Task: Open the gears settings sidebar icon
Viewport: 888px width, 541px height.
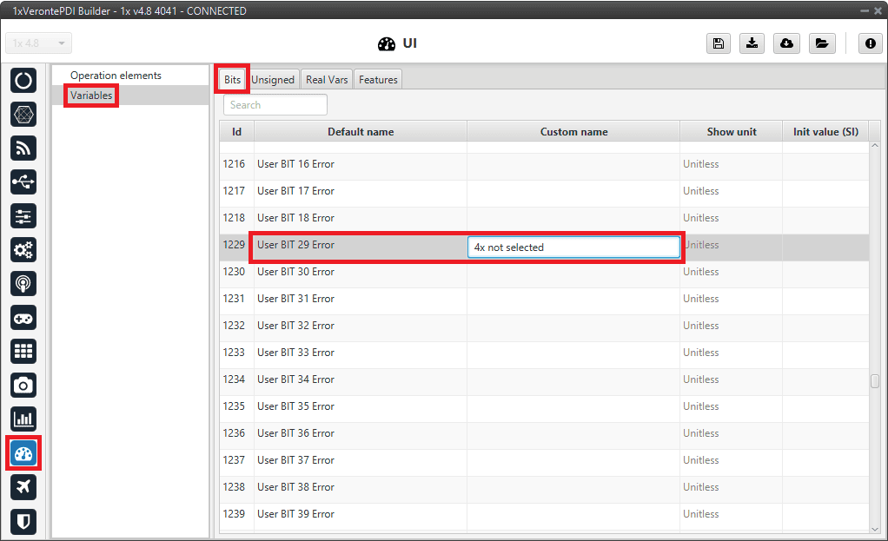Action: (x=23, y=249)
